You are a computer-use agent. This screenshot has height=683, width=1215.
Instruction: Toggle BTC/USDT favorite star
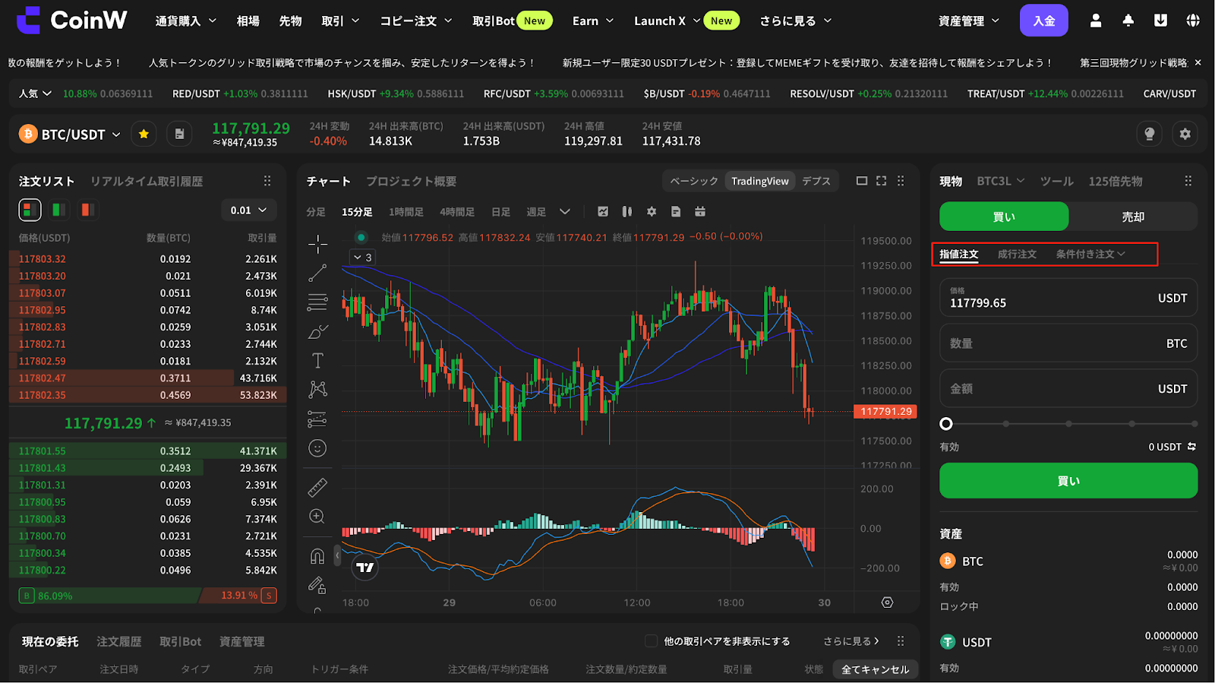[x=144, y=134]
